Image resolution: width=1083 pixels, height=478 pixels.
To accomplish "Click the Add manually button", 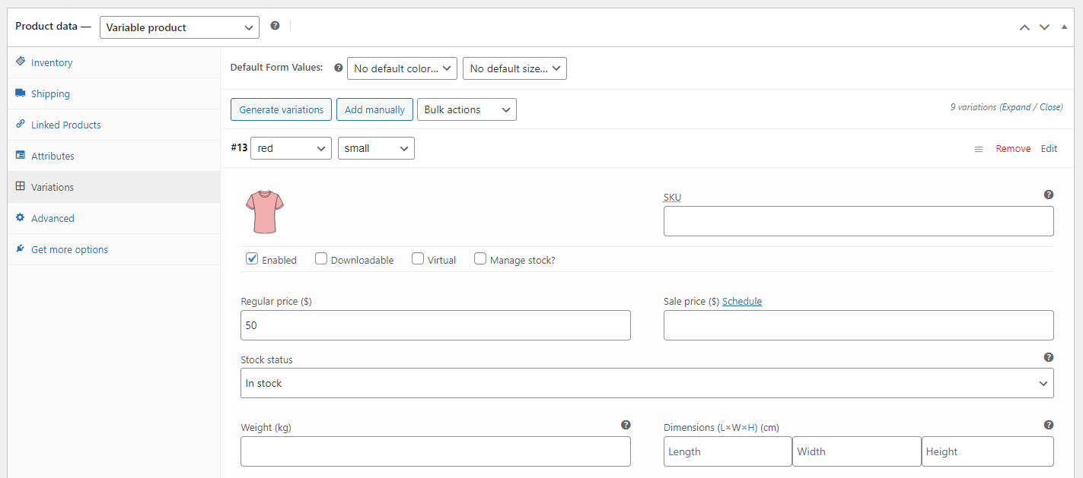I will coord(374,109).
